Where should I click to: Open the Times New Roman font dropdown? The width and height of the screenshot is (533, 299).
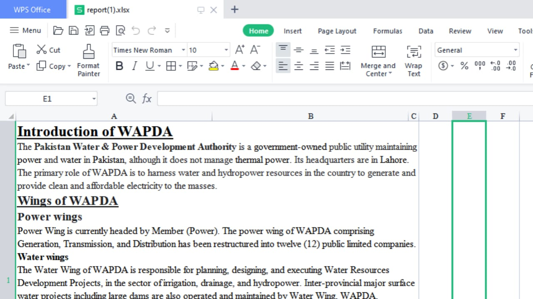point(183,49)
